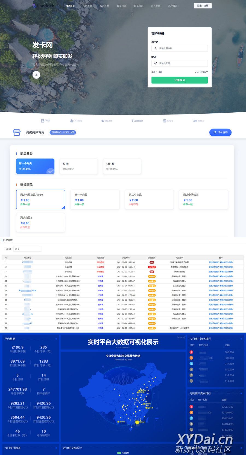Click the green 立即登录 button
This screenshot has height=455, width=246.
point(180,80)
